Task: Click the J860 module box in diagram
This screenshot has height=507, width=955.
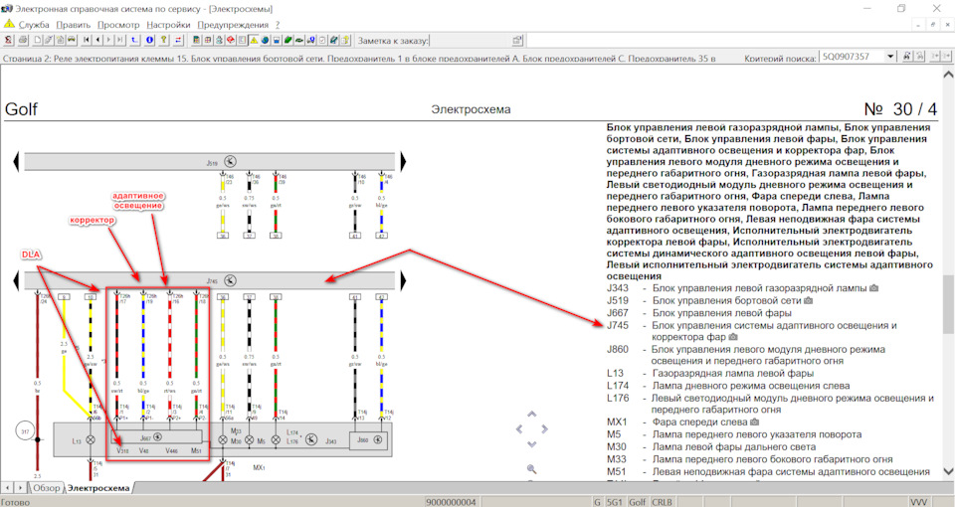Action: [x=368, y=440]
